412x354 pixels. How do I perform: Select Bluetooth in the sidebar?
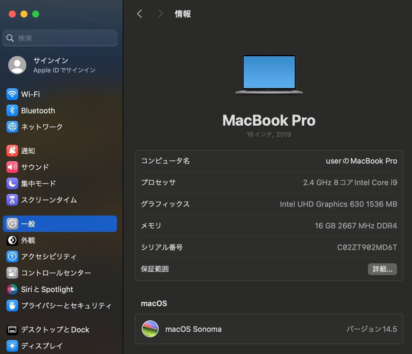click(60, 110)
